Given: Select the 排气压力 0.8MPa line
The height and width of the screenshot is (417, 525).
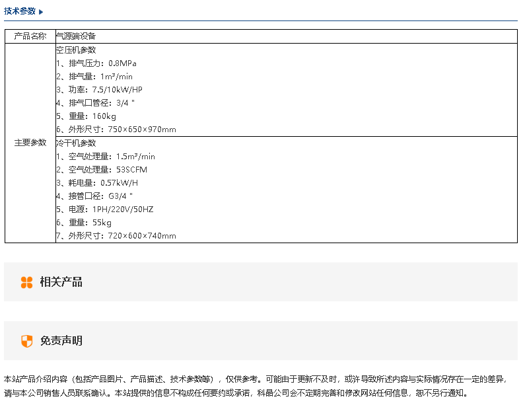Looking at the screenshot, I should pos(96,63).
